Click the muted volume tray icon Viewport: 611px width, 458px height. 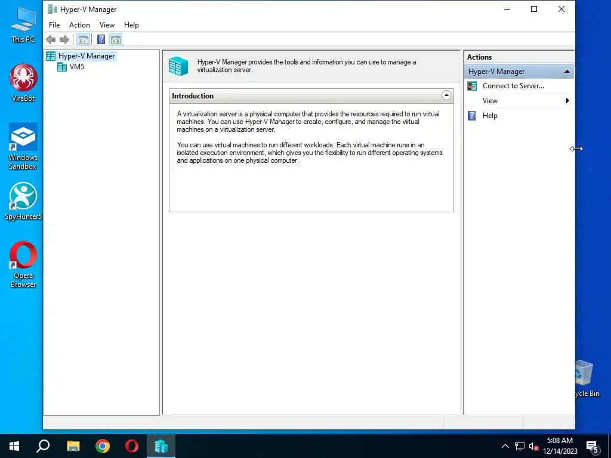(x=533, y=446)
